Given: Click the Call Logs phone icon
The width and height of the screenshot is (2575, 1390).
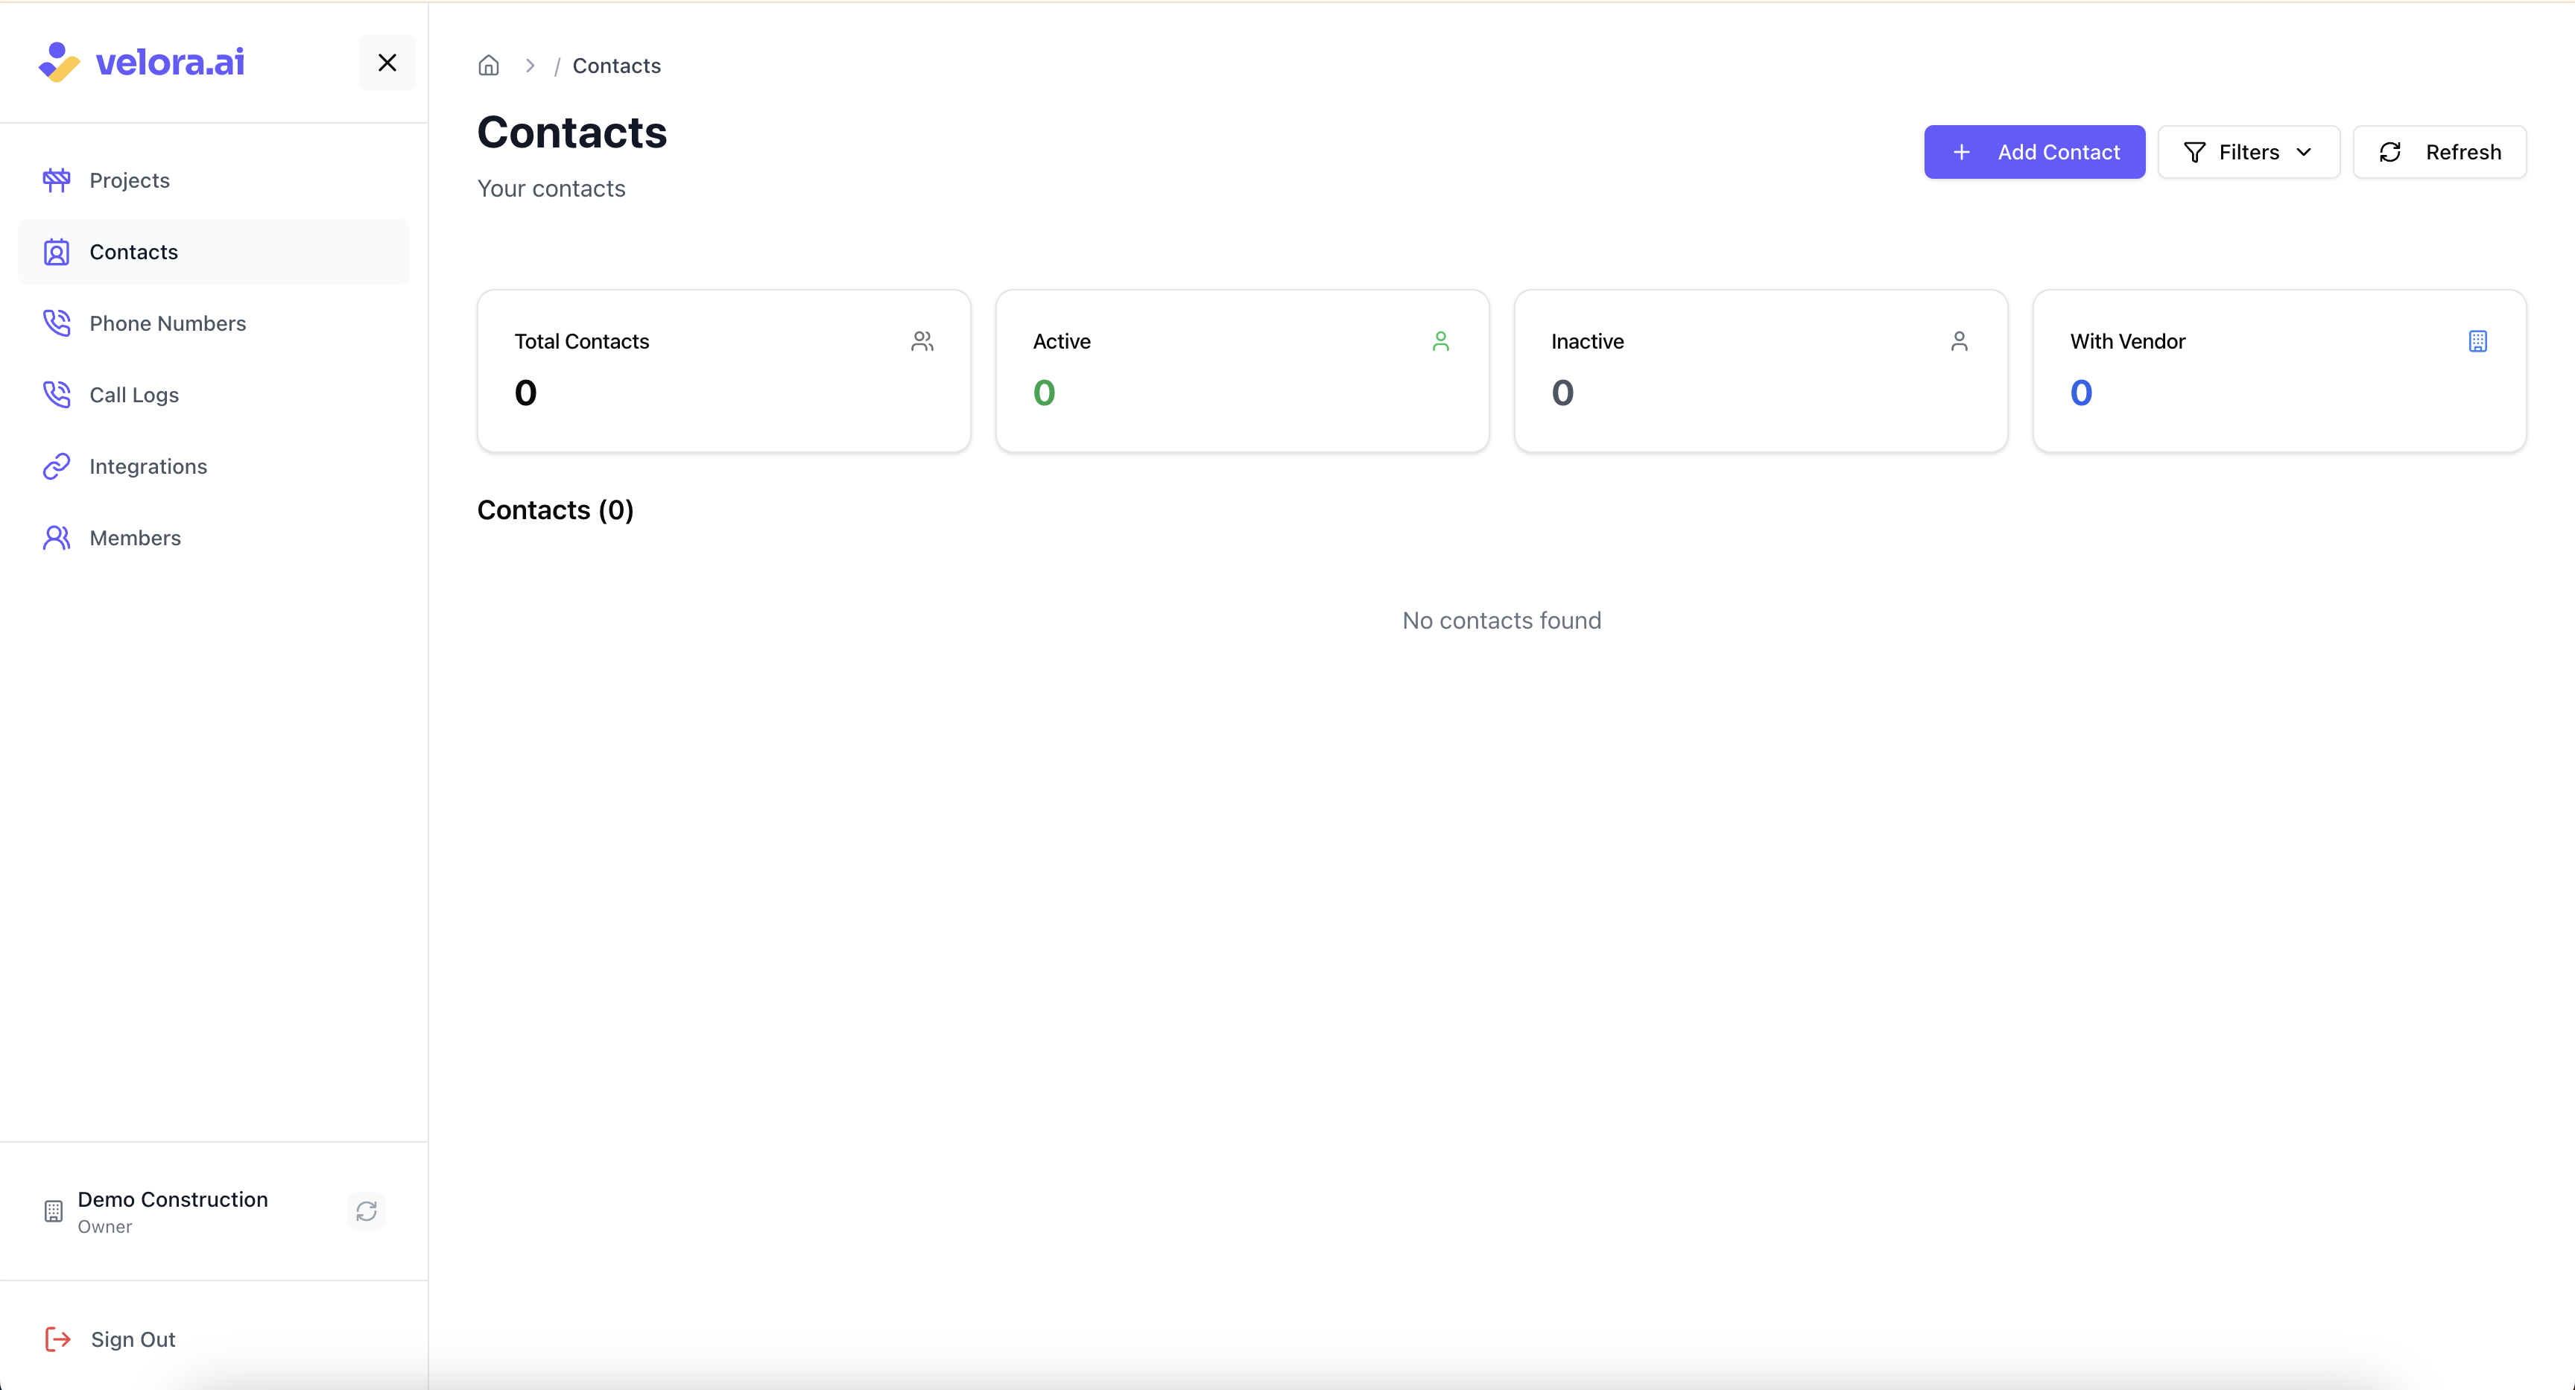Looking at the screenshot, I should pos(57,395).
